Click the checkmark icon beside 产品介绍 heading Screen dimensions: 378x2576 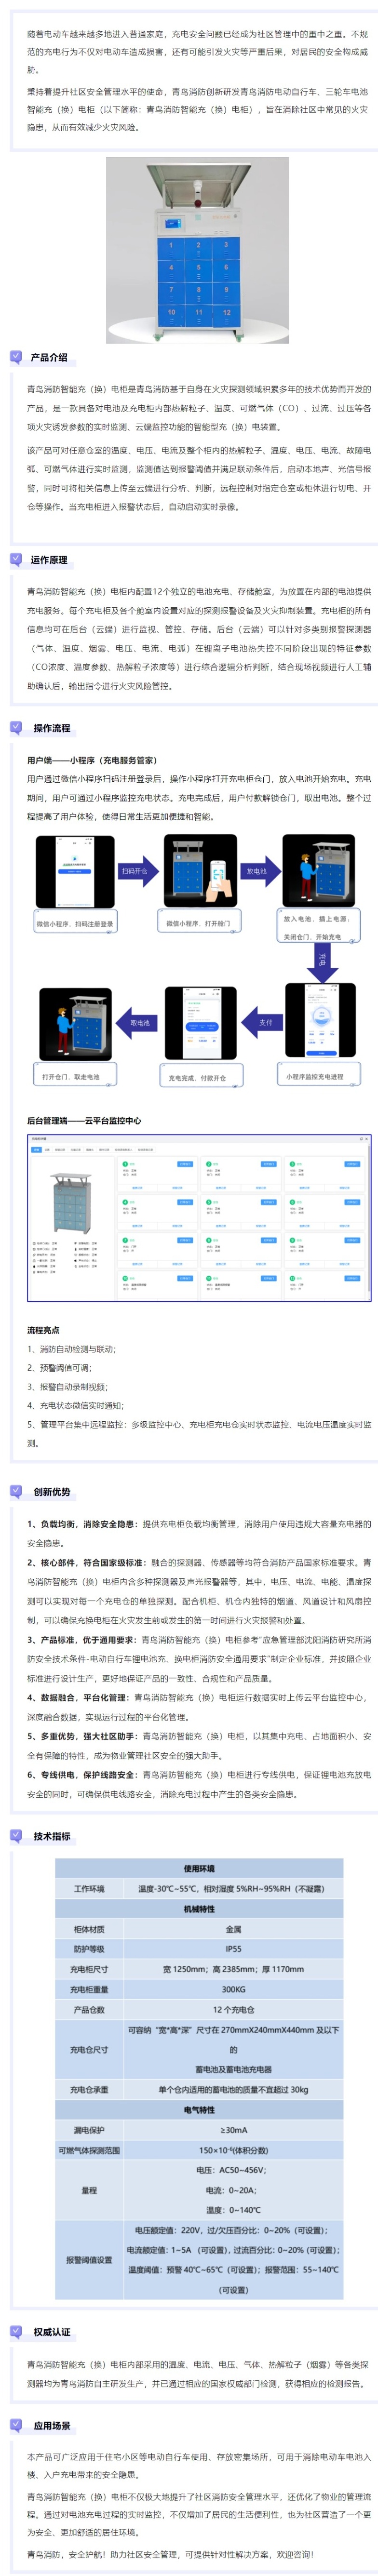click(x=16, y=357)
